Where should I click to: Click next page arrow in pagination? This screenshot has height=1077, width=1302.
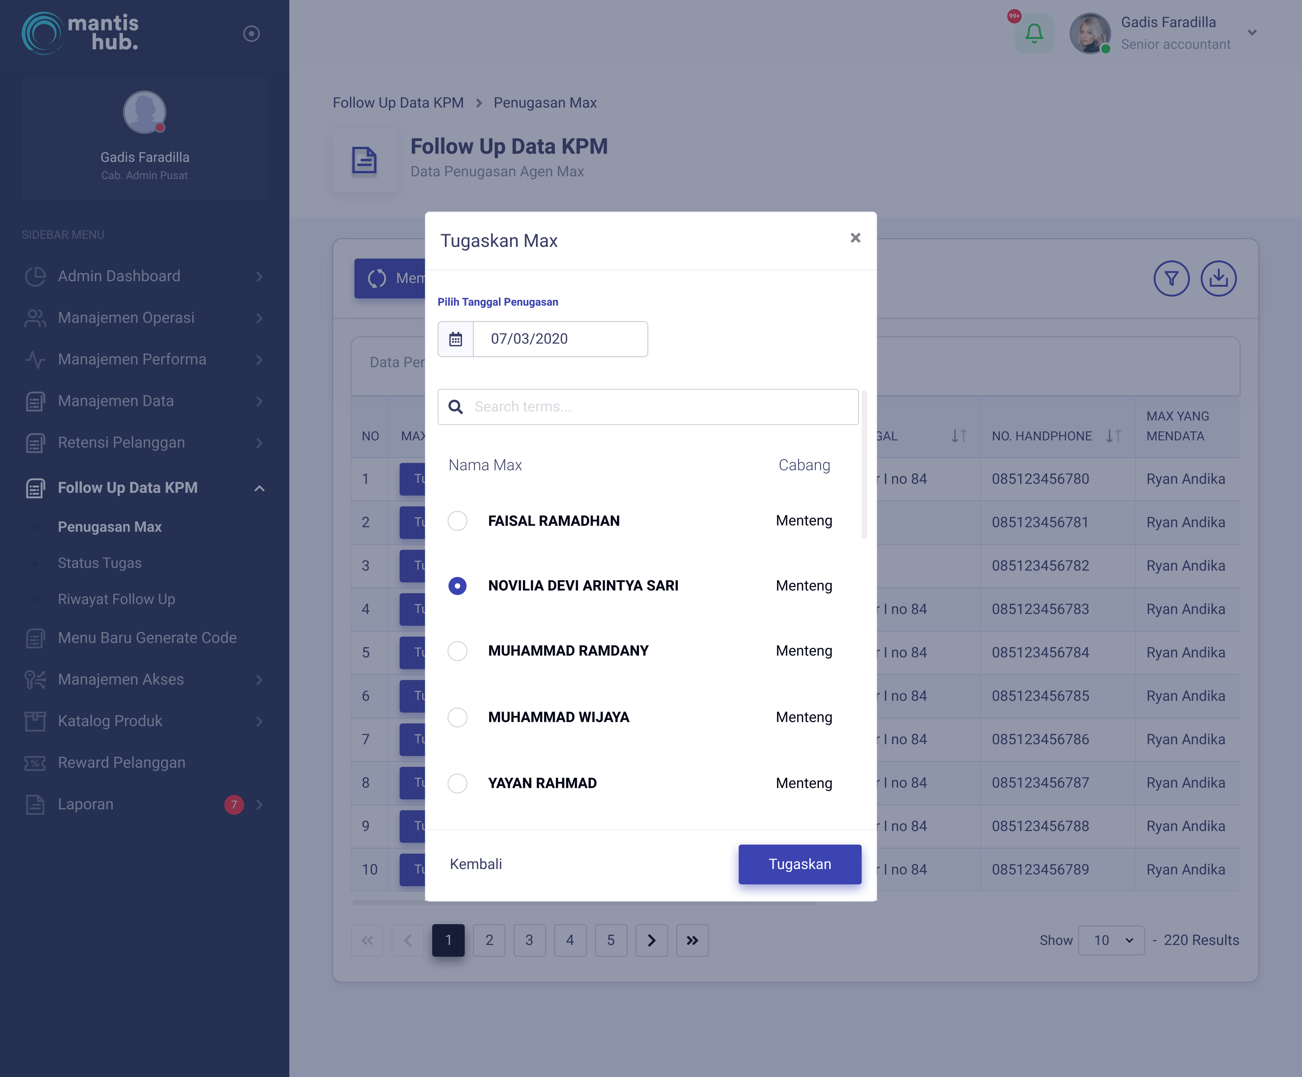(x=651, y=940)
